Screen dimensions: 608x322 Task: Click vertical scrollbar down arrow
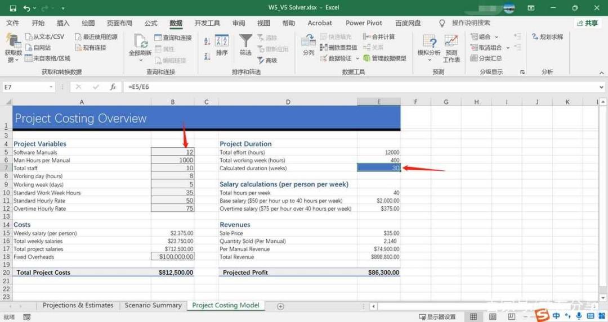(603, 298)
